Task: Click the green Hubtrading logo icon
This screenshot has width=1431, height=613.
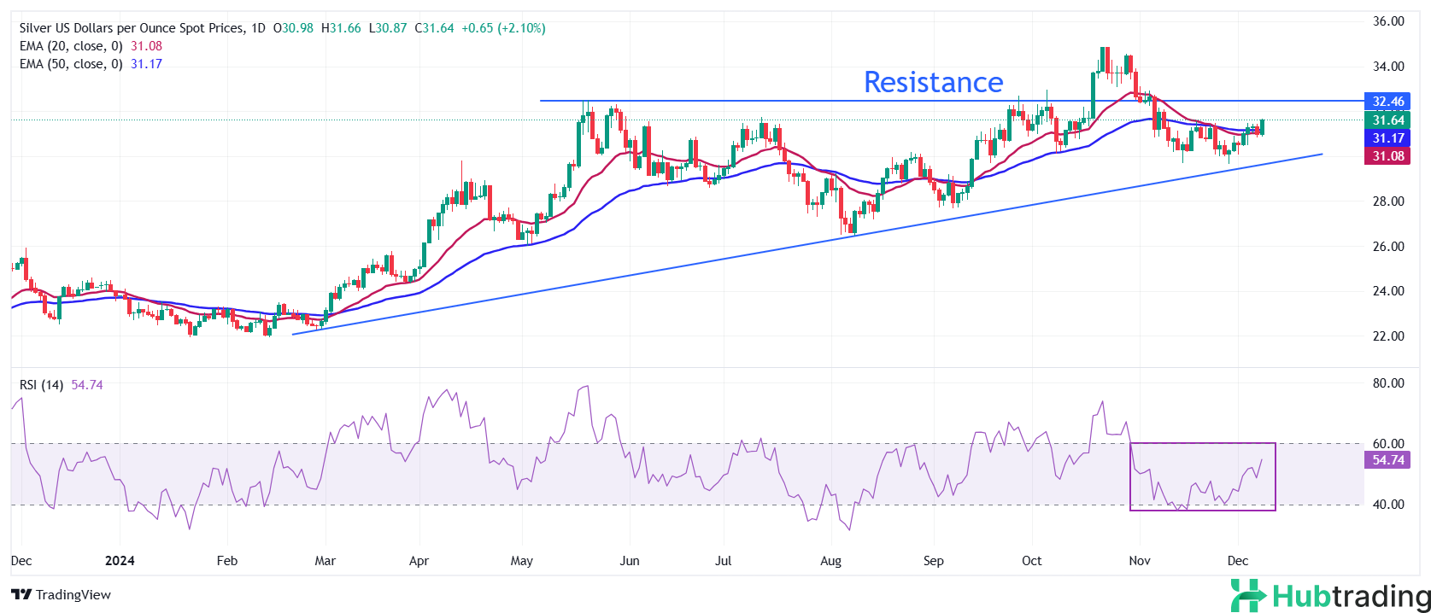Action: [x=1248, y=595]
